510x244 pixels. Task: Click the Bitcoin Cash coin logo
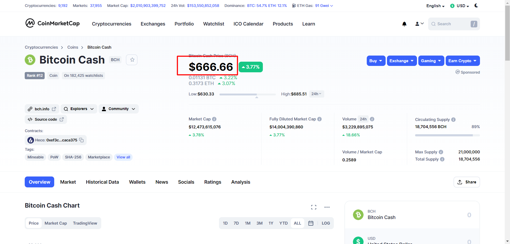tap(30, 60)
